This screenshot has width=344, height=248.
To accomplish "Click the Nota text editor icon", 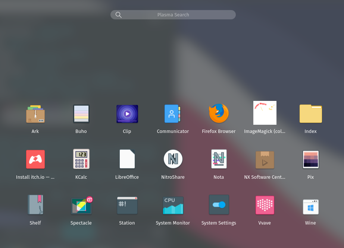I will [219, 159].
